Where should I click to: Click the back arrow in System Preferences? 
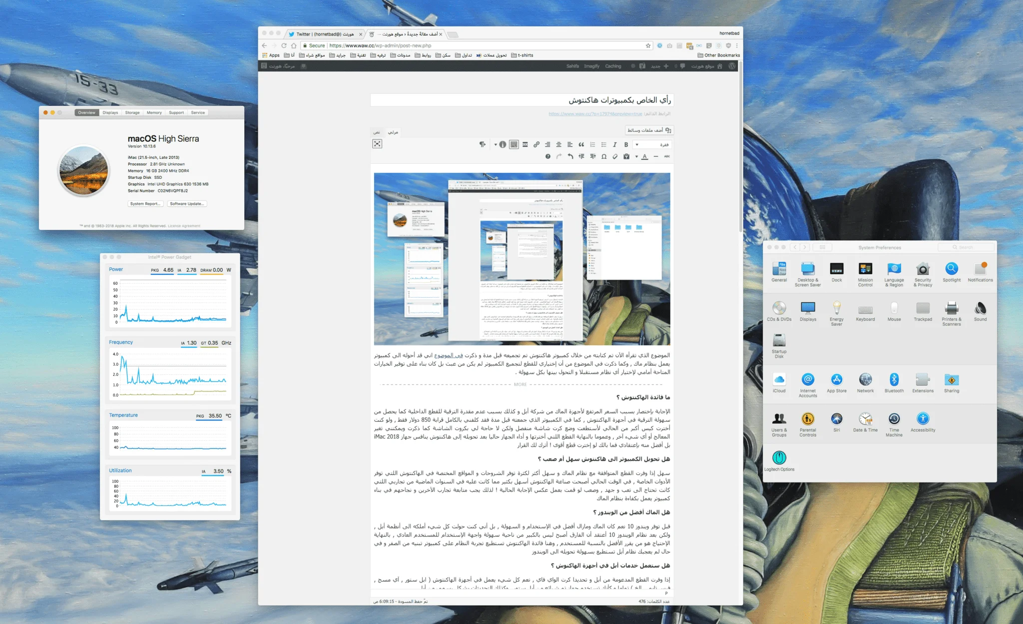(x=795, y=247)
